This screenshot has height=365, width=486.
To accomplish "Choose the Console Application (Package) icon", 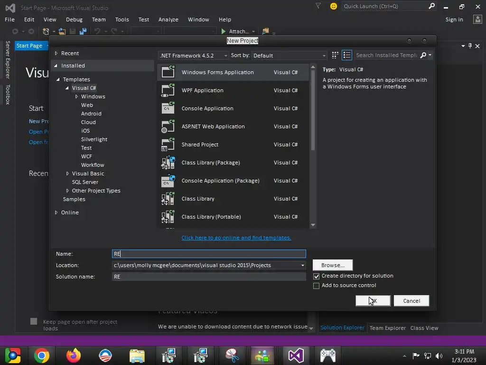I will pyautogui.click(x=168, y=181).
